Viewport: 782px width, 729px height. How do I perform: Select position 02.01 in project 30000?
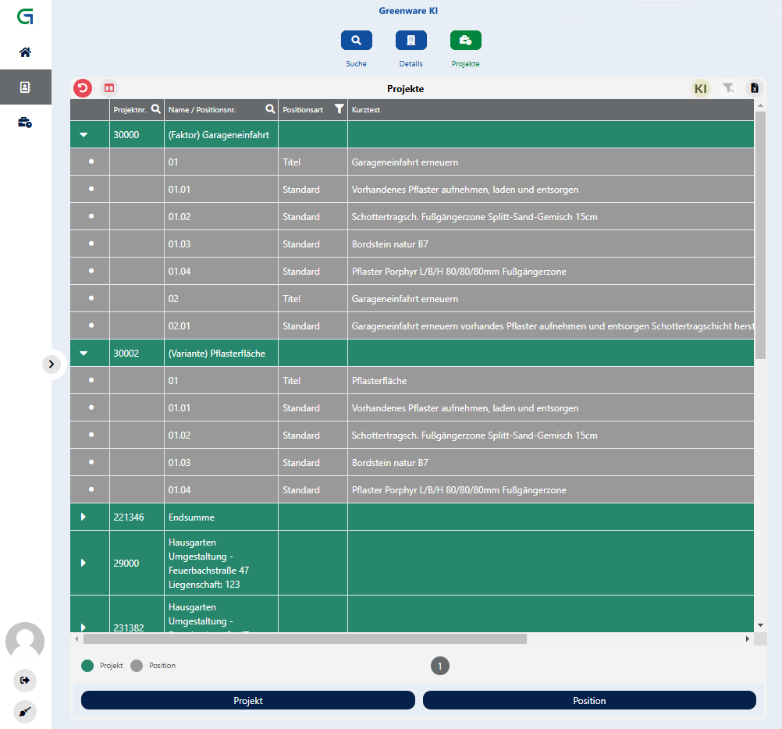(179, 326)
